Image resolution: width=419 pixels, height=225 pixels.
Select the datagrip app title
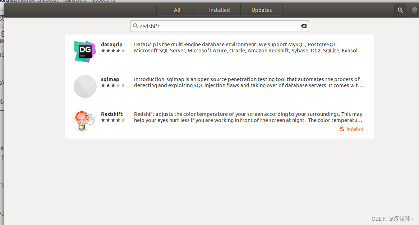coord(112,44)
